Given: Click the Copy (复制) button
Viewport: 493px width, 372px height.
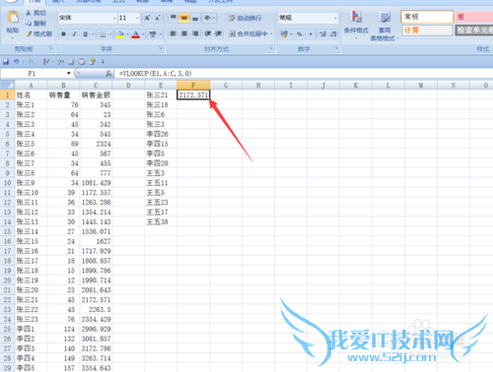Looking at the screenshot, I should coord(35,24).
